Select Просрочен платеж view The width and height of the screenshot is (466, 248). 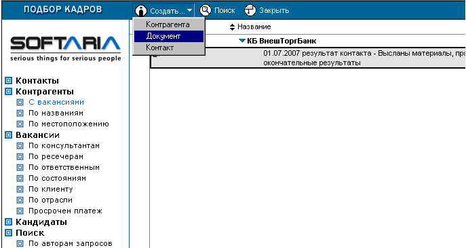click(x=65, y=211)
